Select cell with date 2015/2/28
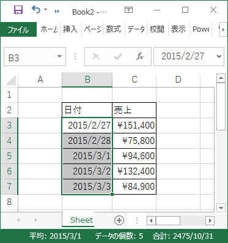This screenshot has width=228, height=243. [x=87, y=141]
